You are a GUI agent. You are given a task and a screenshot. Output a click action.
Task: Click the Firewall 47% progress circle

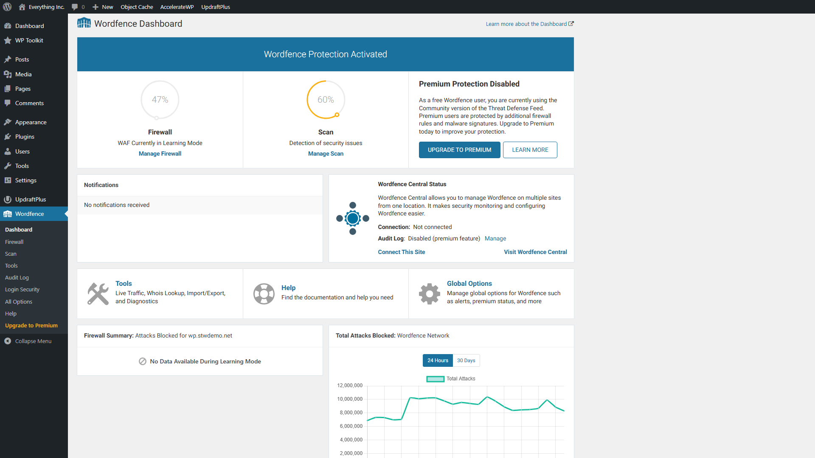(160, 100)
